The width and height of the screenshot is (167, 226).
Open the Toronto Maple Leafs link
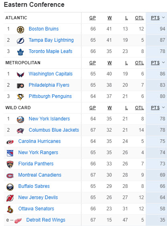click(x=51, y=51)
